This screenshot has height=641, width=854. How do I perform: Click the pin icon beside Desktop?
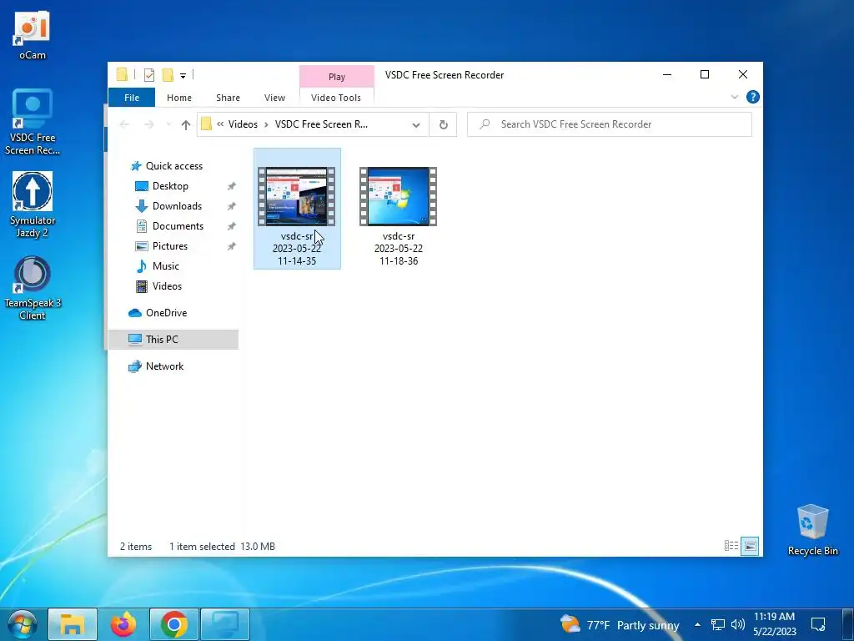pyautogui.click(x=232, y=186)
